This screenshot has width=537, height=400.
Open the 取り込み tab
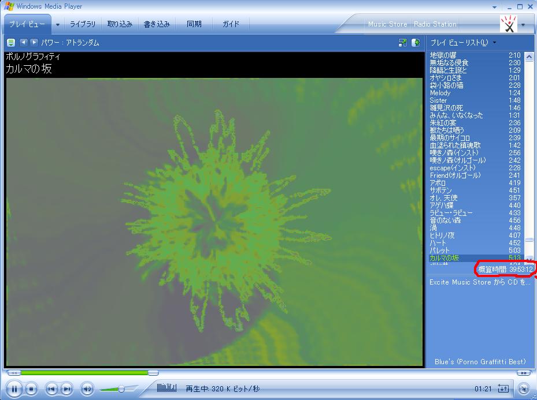tap(120, 24)
